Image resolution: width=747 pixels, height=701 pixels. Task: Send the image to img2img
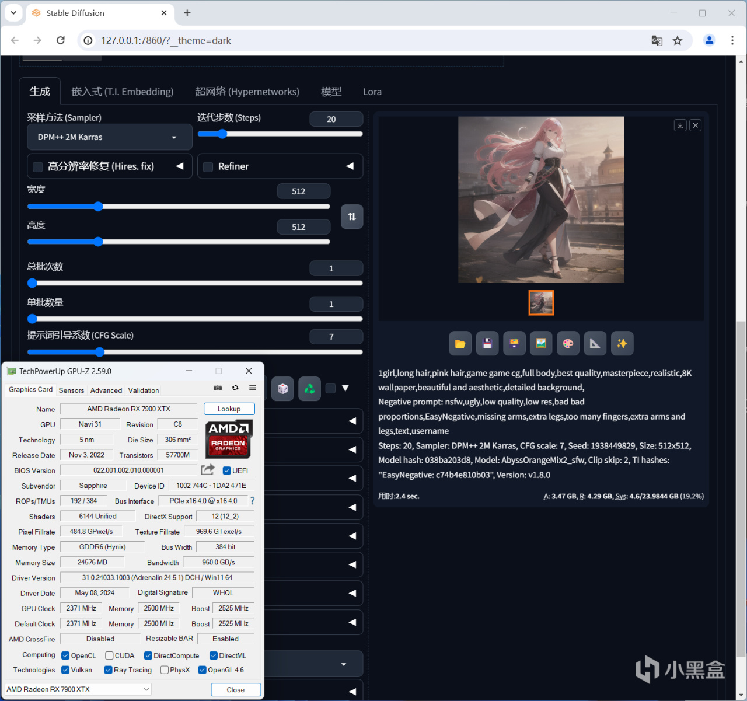point(541,344)
